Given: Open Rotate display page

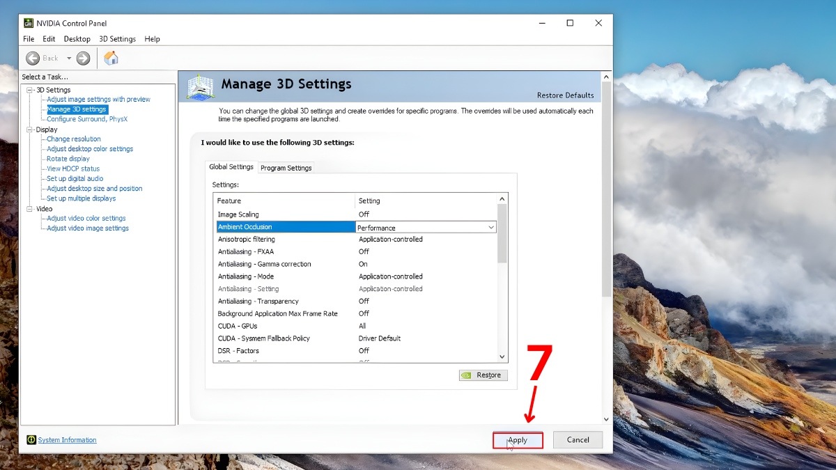Looking at the screenshot, I should (x=68, y=159).
